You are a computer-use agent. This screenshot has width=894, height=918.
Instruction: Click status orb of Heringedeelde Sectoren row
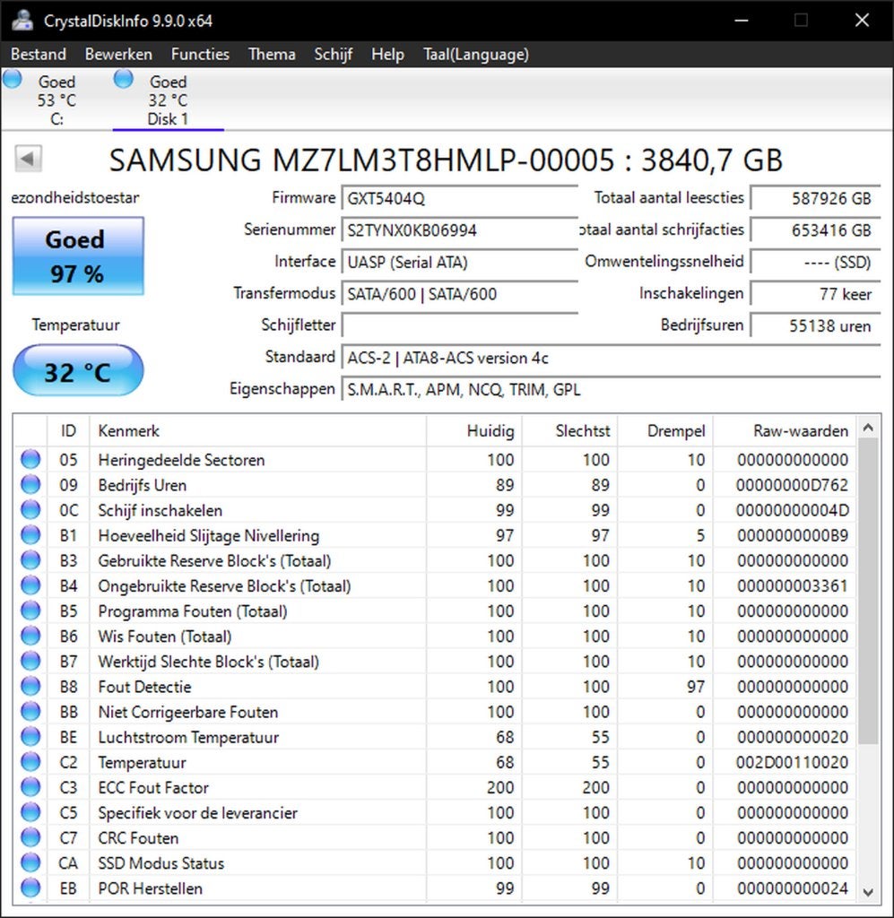[x=30, y=460]
